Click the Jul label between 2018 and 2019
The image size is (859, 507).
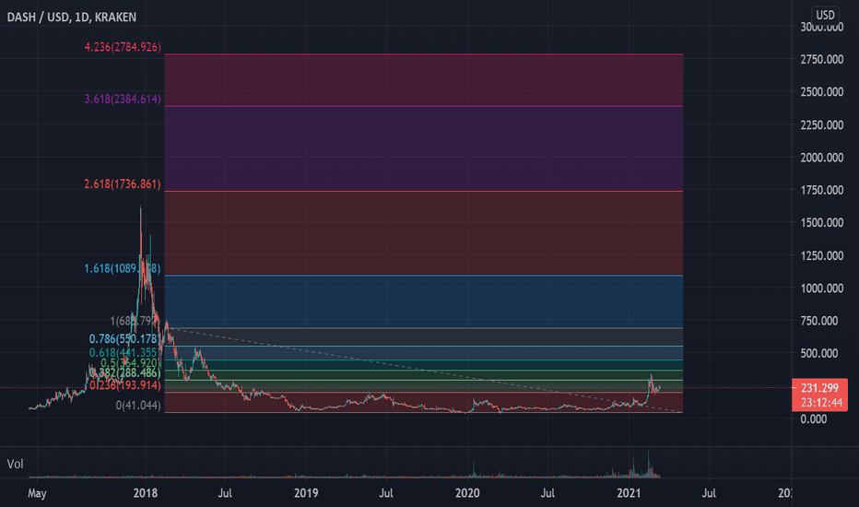coord(225,493)
